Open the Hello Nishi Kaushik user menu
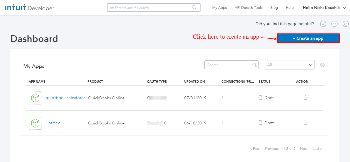This screenshot has height=162, width=350. tap(324, 8)
